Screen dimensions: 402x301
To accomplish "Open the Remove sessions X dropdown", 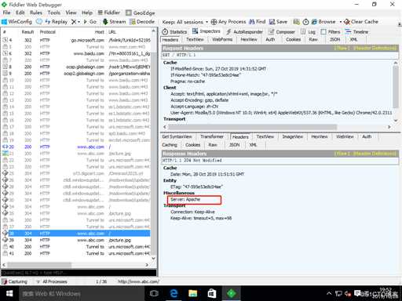I will tap(75, 22).
